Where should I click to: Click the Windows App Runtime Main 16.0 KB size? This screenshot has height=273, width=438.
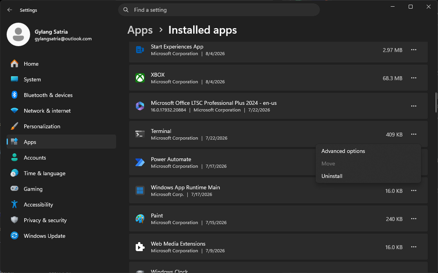(x=394, y=191)
